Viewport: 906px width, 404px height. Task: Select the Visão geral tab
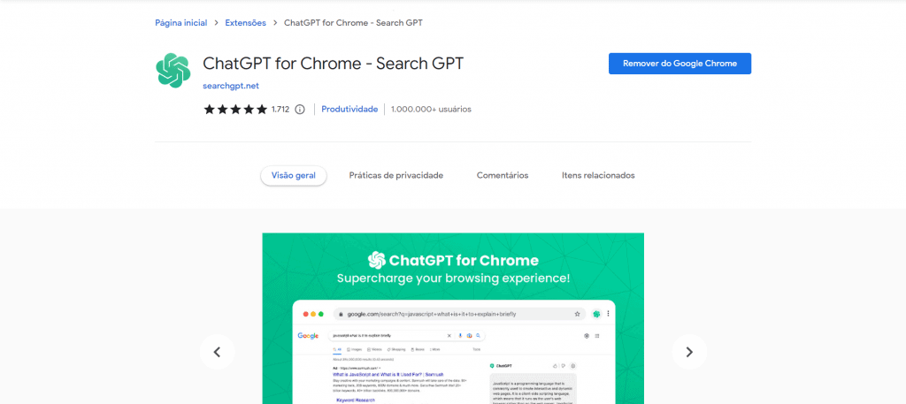coord(294,175)
